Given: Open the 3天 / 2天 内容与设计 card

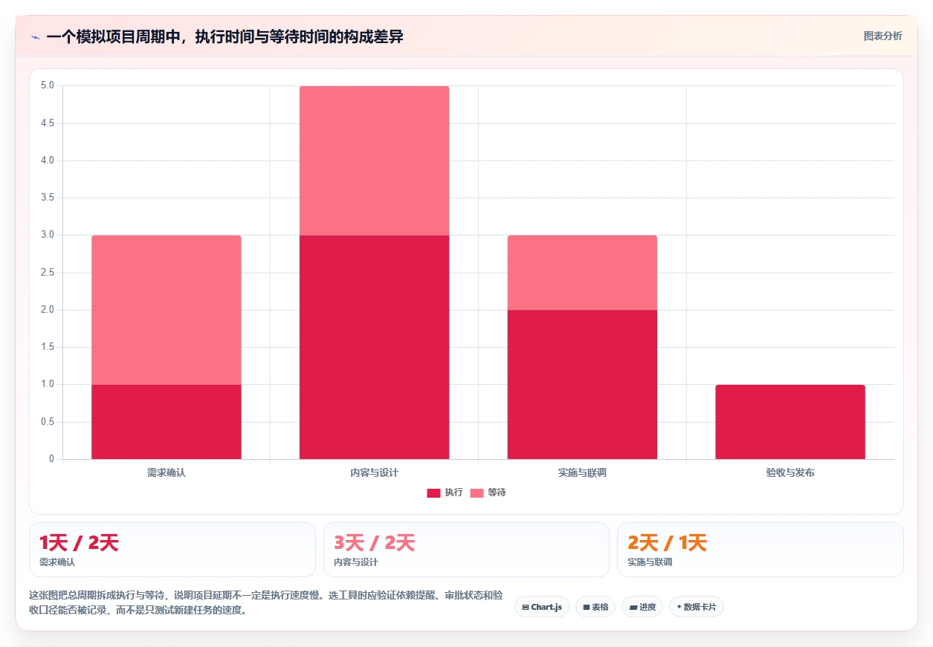Looking at the screenshot, I should point(466,550).
